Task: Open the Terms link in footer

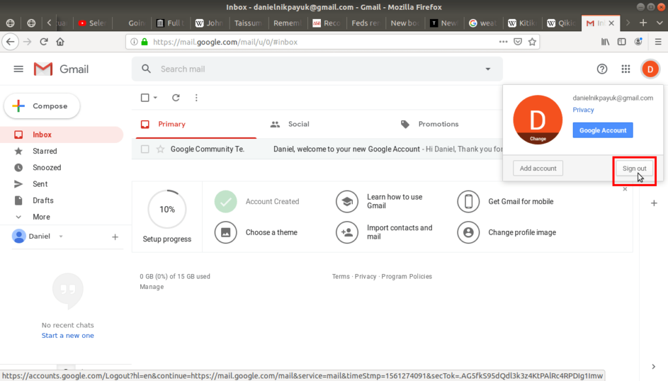Action: [x=341, y=277]
